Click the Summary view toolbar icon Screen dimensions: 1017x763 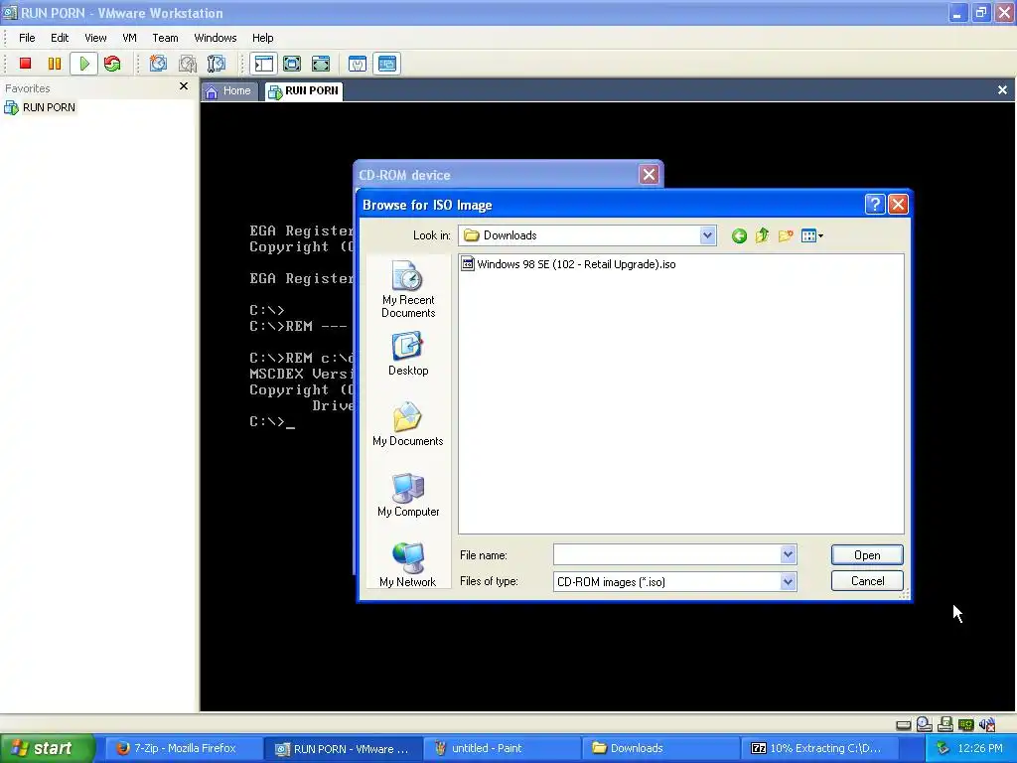point(358,63)
